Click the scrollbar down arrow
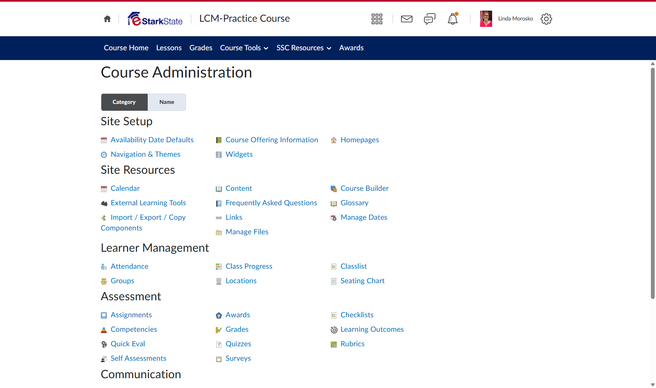Image resolution: width=656 pixels, height=388 pixels. [653, 385]
